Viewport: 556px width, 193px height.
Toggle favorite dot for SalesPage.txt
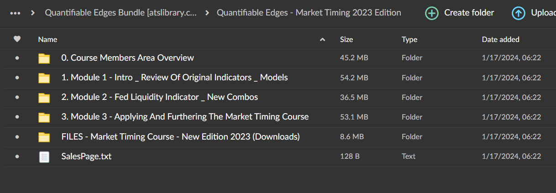pos(17,156)
